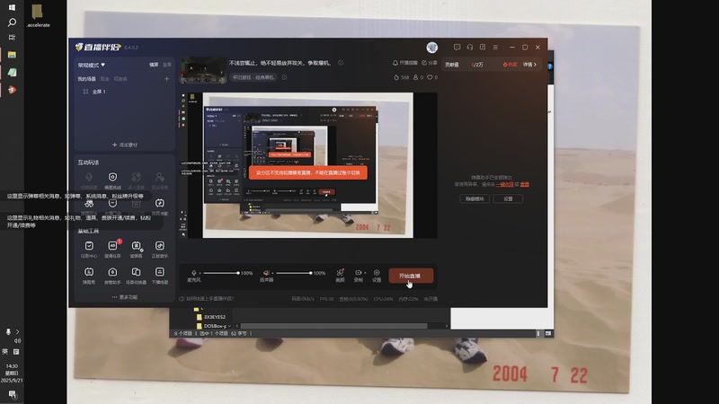
Task: Open the hamburger menu in the title bar
Action: coord(495,48)
